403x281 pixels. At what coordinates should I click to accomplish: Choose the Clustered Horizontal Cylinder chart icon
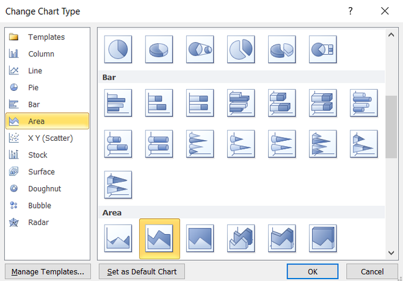(364, 103)
